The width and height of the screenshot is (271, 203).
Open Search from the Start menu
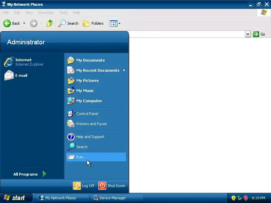tap(96, 147)
